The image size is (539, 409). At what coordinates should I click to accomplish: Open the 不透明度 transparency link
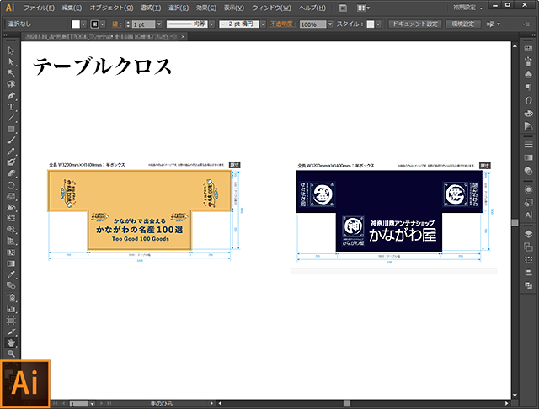coord(283,24)
